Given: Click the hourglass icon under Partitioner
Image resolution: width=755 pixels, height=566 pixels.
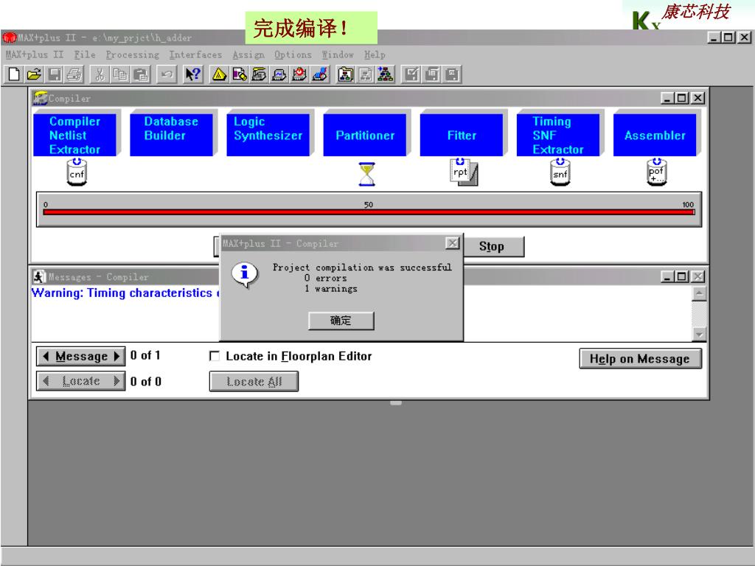Looking at the screenshot, I should (x=367, y=174).
